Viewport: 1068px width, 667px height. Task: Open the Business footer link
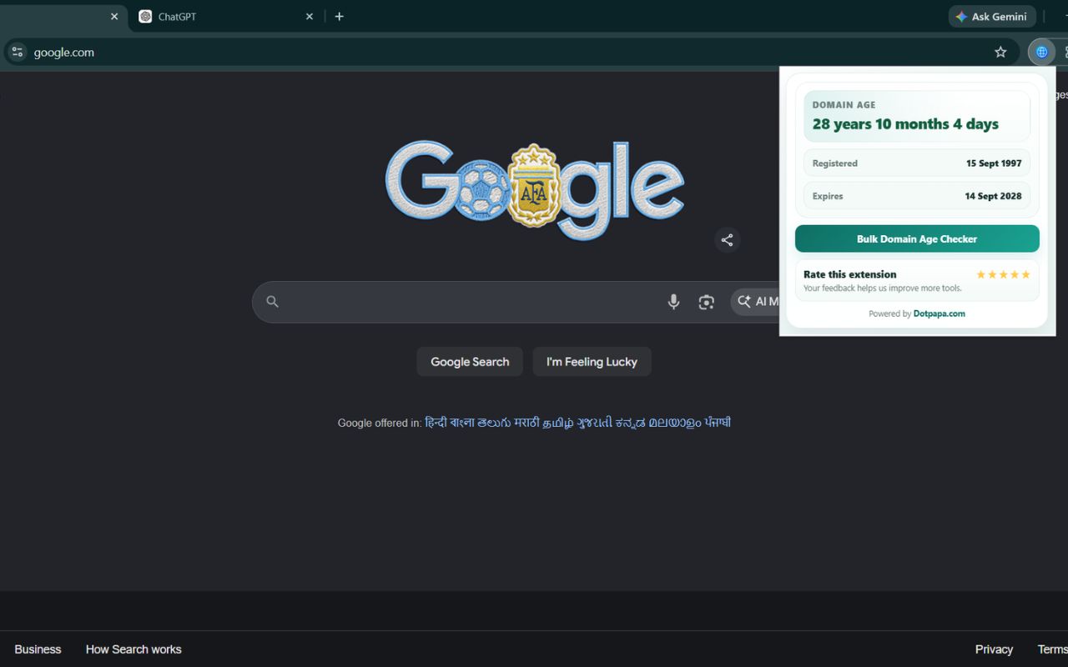pos(38,649)
